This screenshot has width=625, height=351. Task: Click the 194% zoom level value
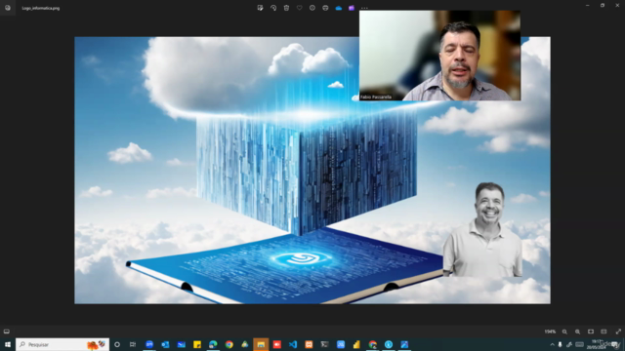click(550, 331)
